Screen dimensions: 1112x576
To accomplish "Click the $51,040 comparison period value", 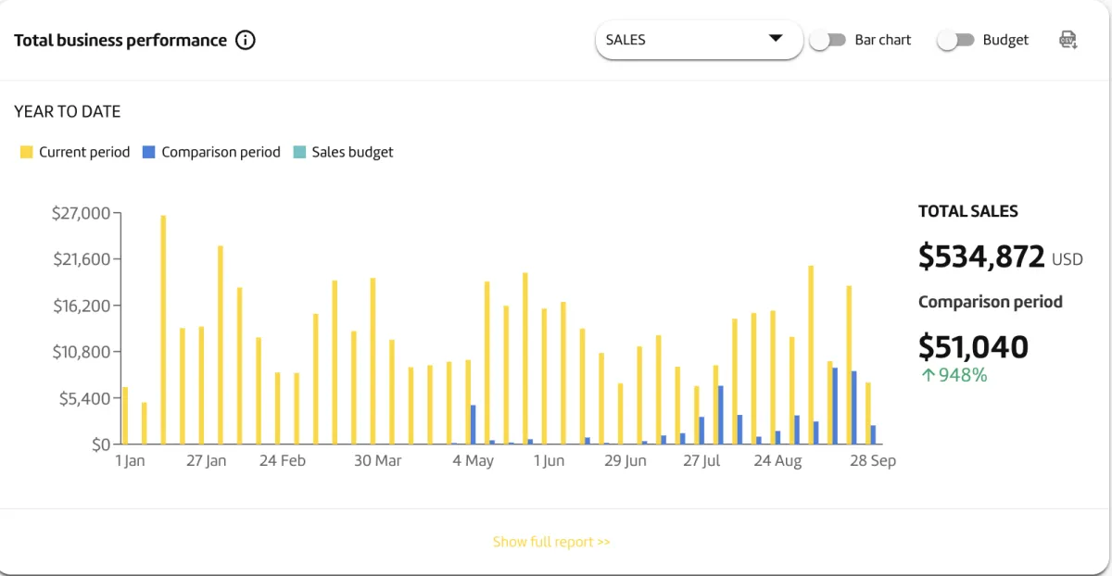I will [x=973, y=346].
